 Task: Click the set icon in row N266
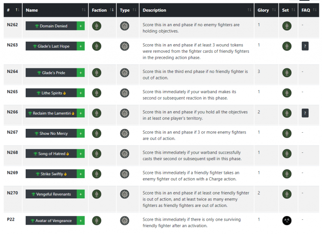click(287, 113)
